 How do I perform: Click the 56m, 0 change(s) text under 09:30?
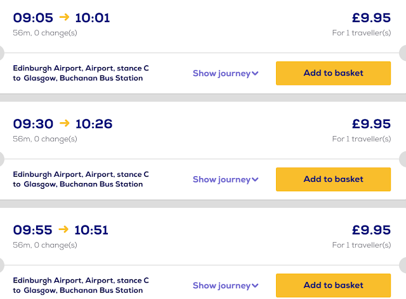click(45, 138)
